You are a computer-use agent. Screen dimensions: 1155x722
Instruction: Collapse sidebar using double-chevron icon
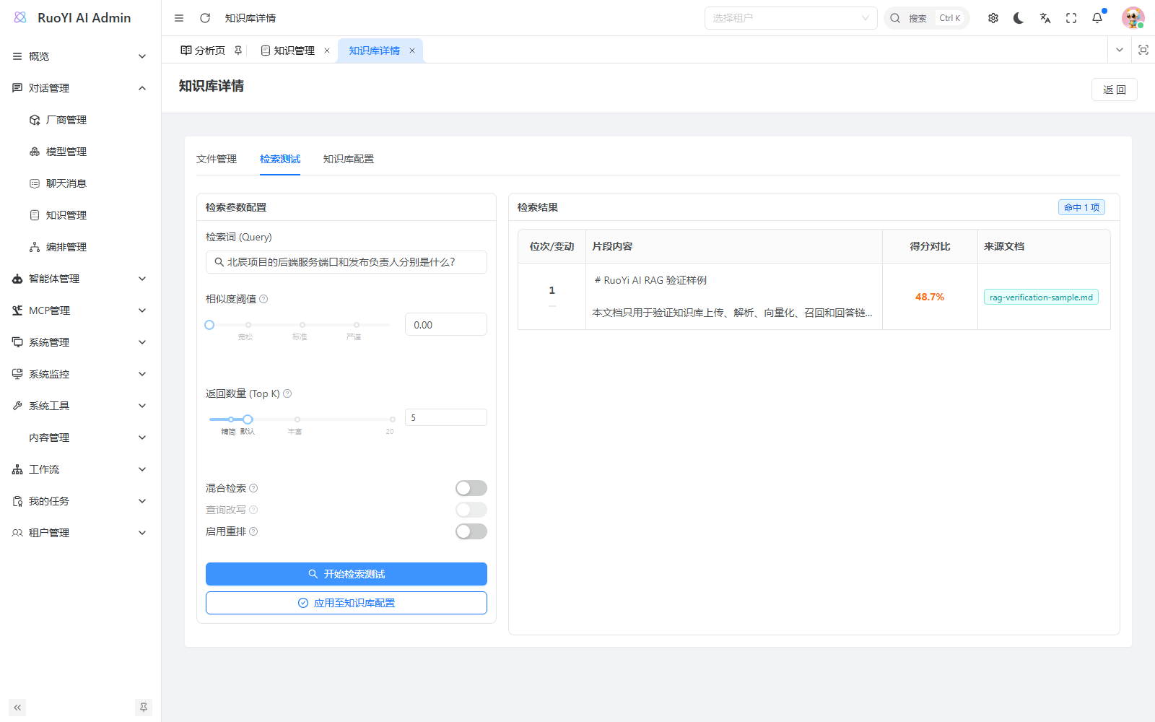tap(17, 708)
